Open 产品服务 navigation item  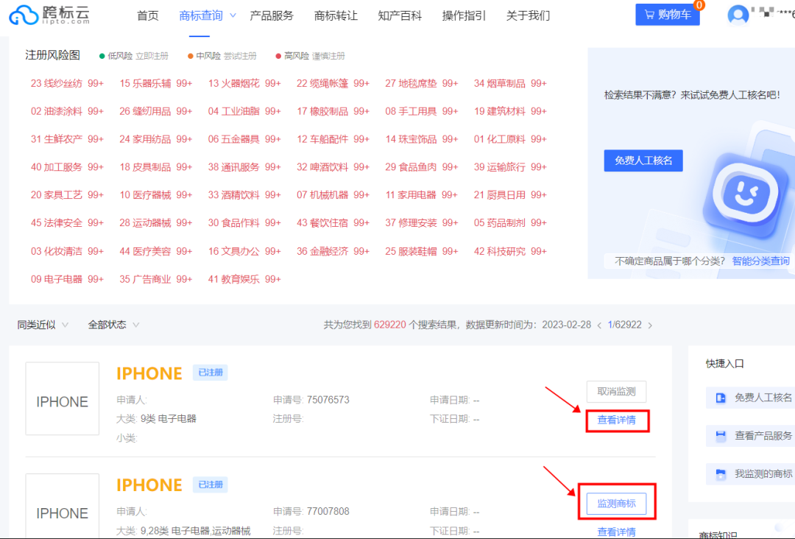(x=271, y=15)
